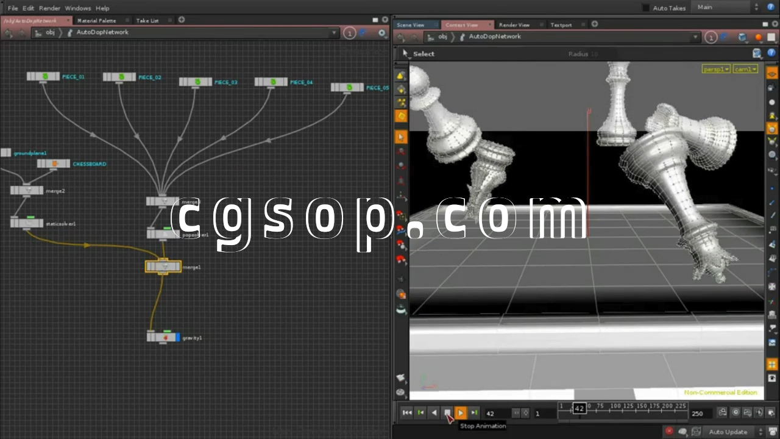The height and width of the screenshot is (439, 780).
Task: Click the red stop cooking icon
Action: (669, 432)
